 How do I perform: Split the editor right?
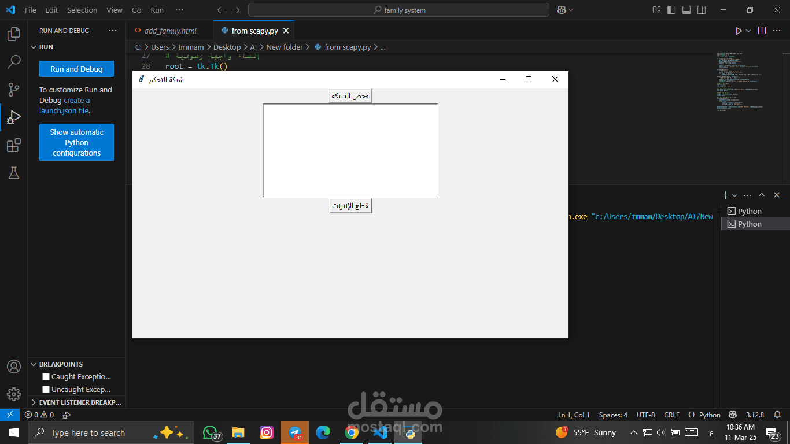pos(762,31)
